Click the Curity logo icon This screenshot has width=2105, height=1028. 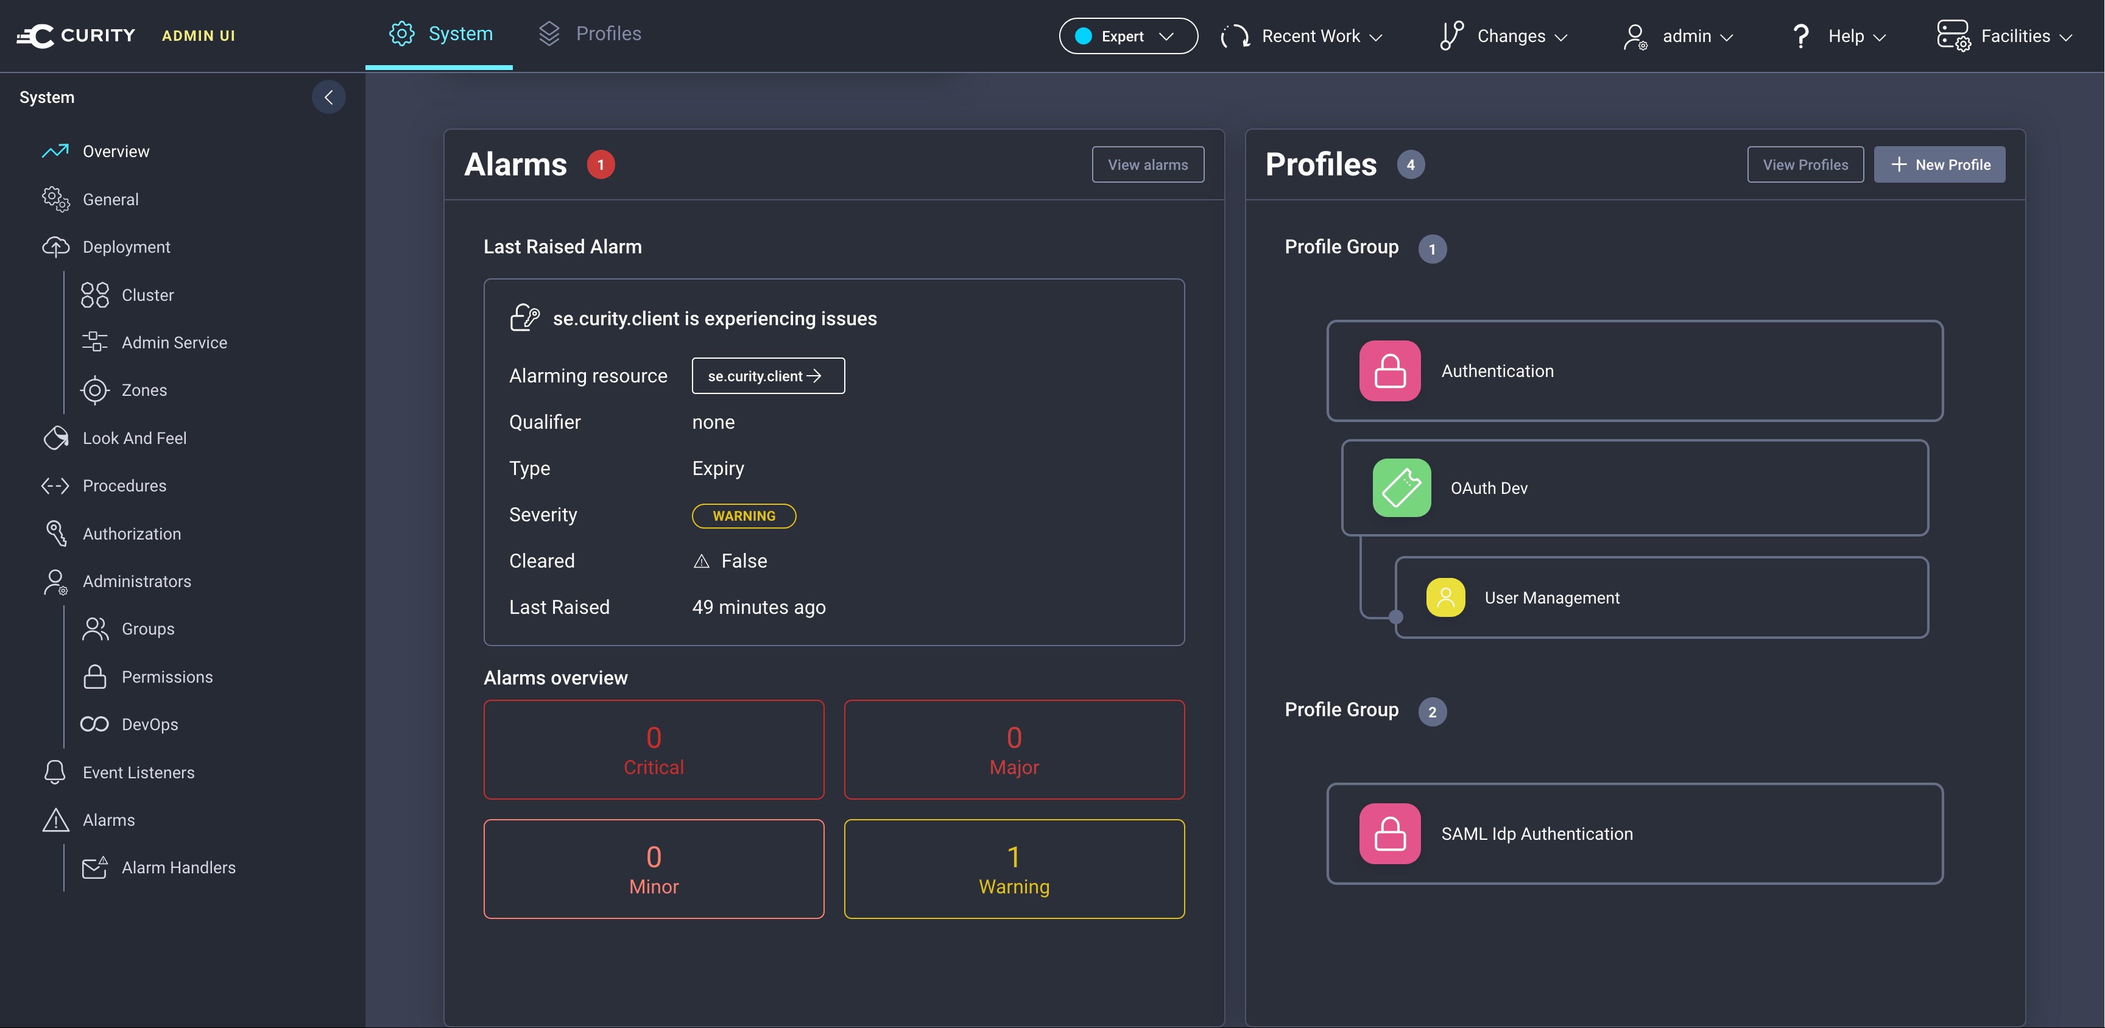tap(35, 36)
